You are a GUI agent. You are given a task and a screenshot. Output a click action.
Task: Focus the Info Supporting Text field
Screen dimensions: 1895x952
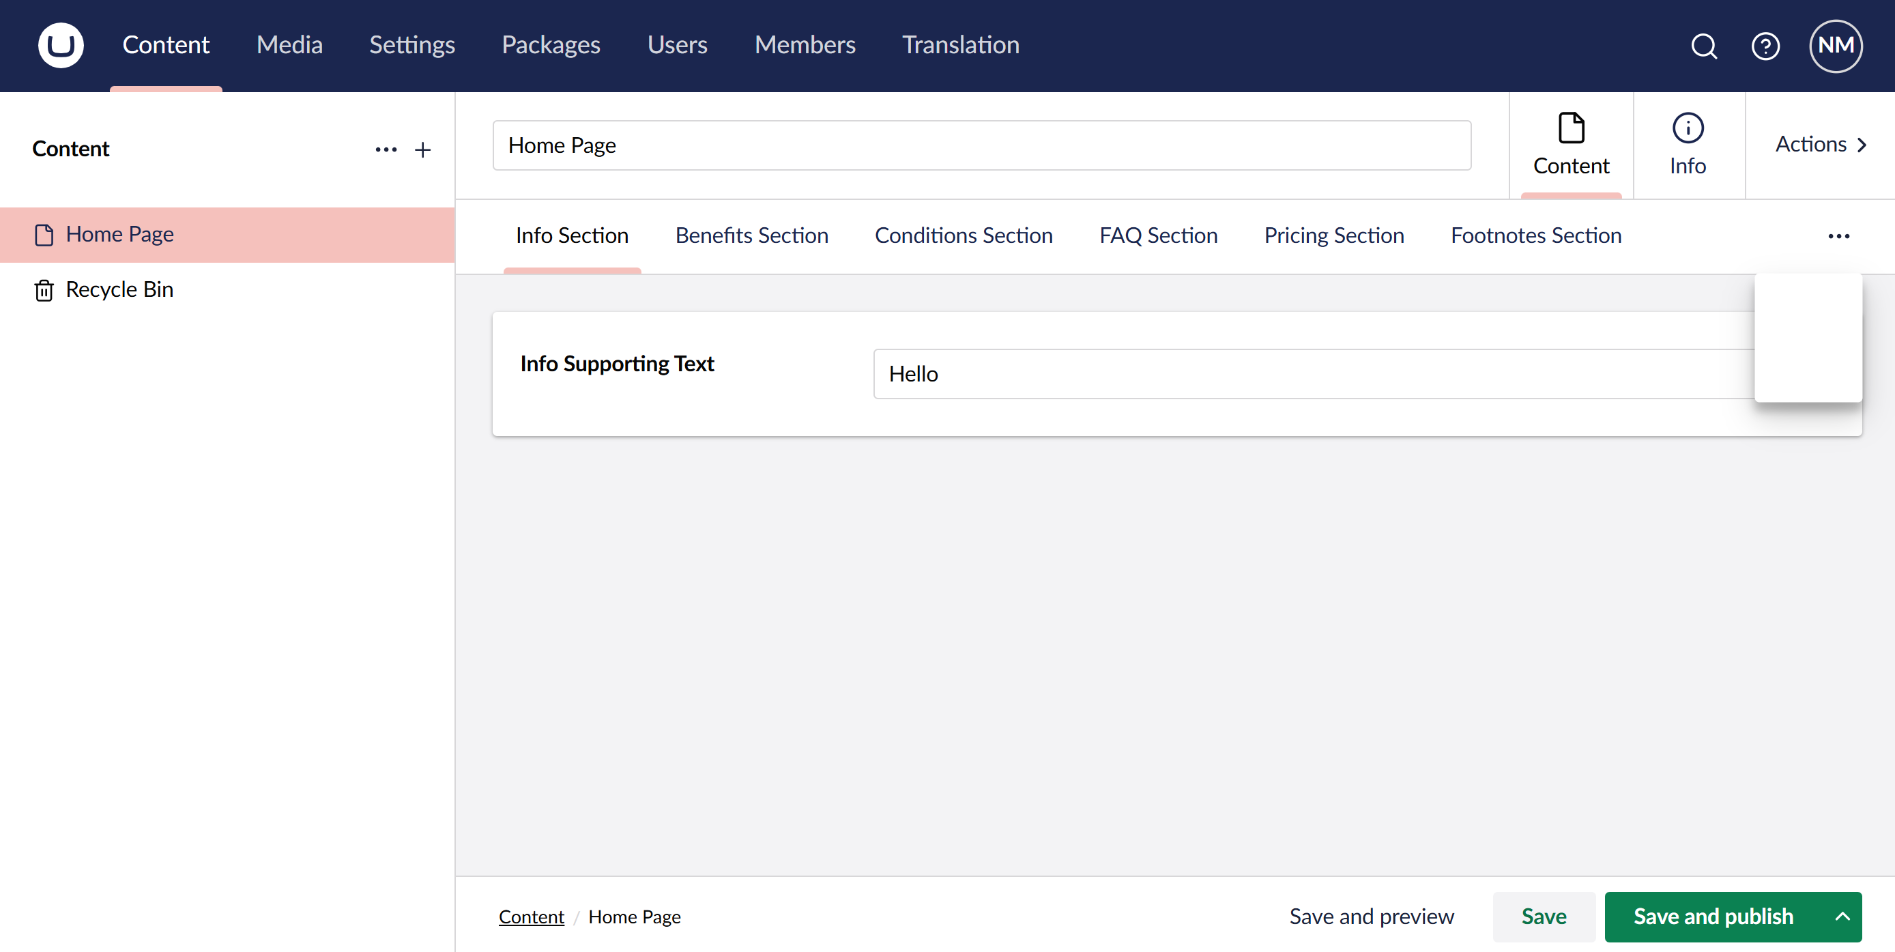[1310, 375]
